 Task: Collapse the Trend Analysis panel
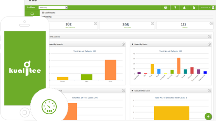pos(209,37)
